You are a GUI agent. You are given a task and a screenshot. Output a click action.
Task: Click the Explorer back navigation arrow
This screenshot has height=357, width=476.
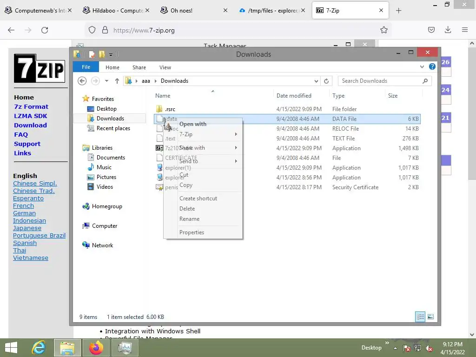tap(82, 81)
